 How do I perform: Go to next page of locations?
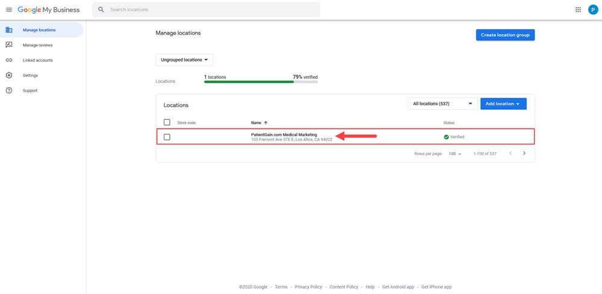tap(524, 153)
